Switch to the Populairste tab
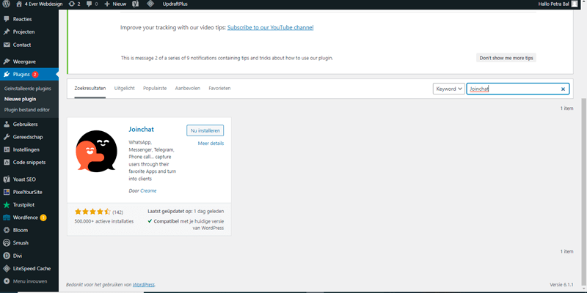587x293 pixels. point(155,88)
